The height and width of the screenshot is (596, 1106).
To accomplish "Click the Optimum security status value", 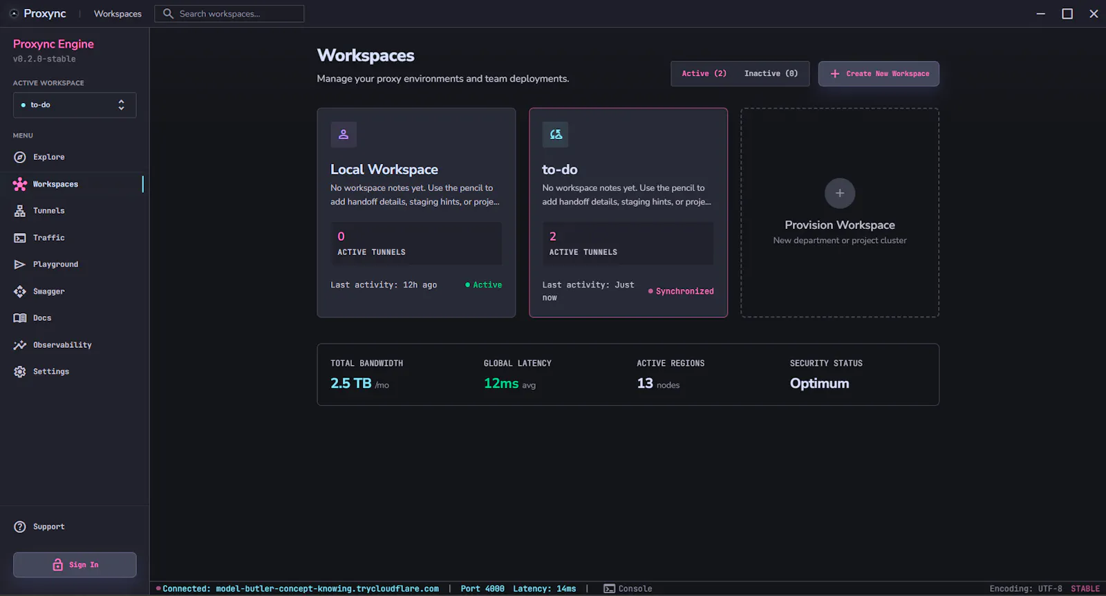I will click(820, 383).
